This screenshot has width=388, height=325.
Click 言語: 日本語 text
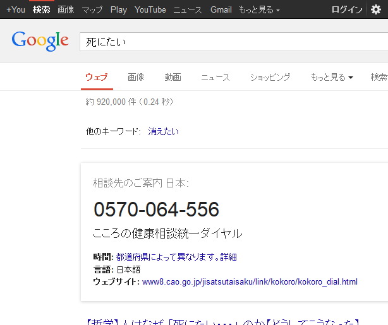coord(117,269)
